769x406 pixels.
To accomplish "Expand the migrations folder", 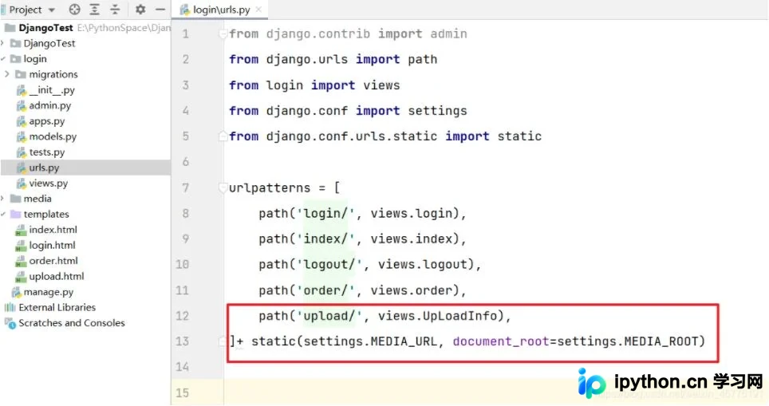I will [x=7, y=74].
